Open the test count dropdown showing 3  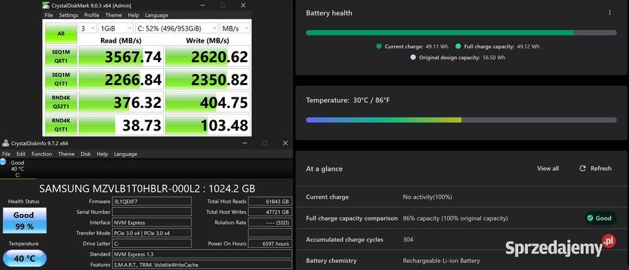tap(87, 28)
